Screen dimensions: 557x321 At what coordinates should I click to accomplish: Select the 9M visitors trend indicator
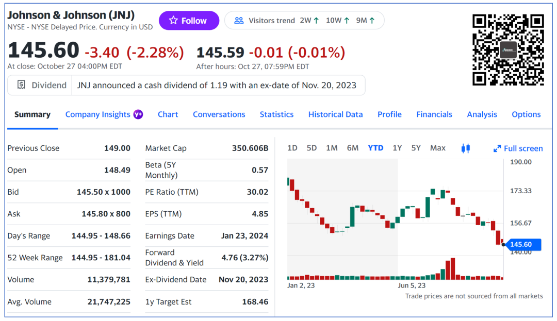366,21
